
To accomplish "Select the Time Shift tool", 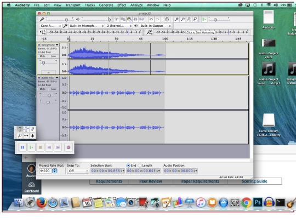I will pos(26,136).
